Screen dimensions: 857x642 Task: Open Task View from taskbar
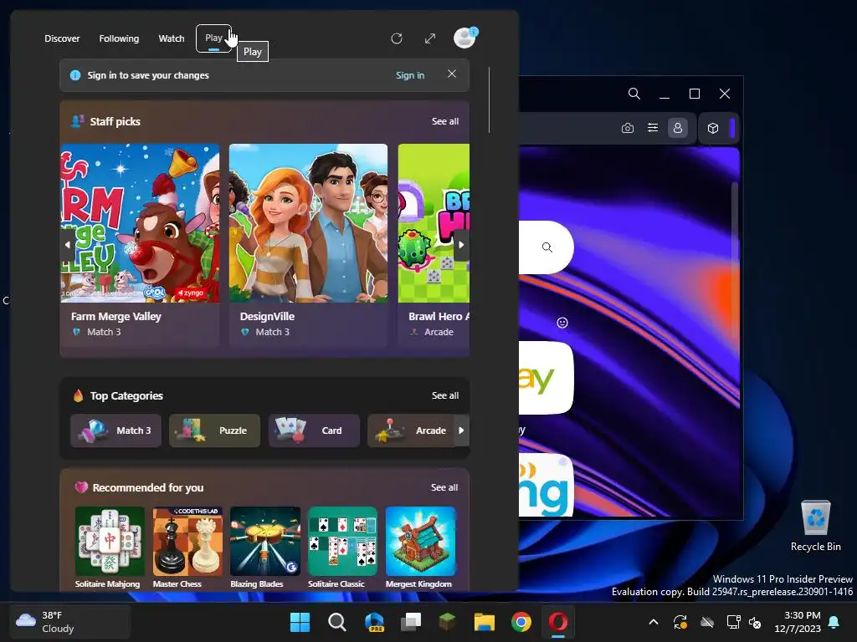coord(411,622)
